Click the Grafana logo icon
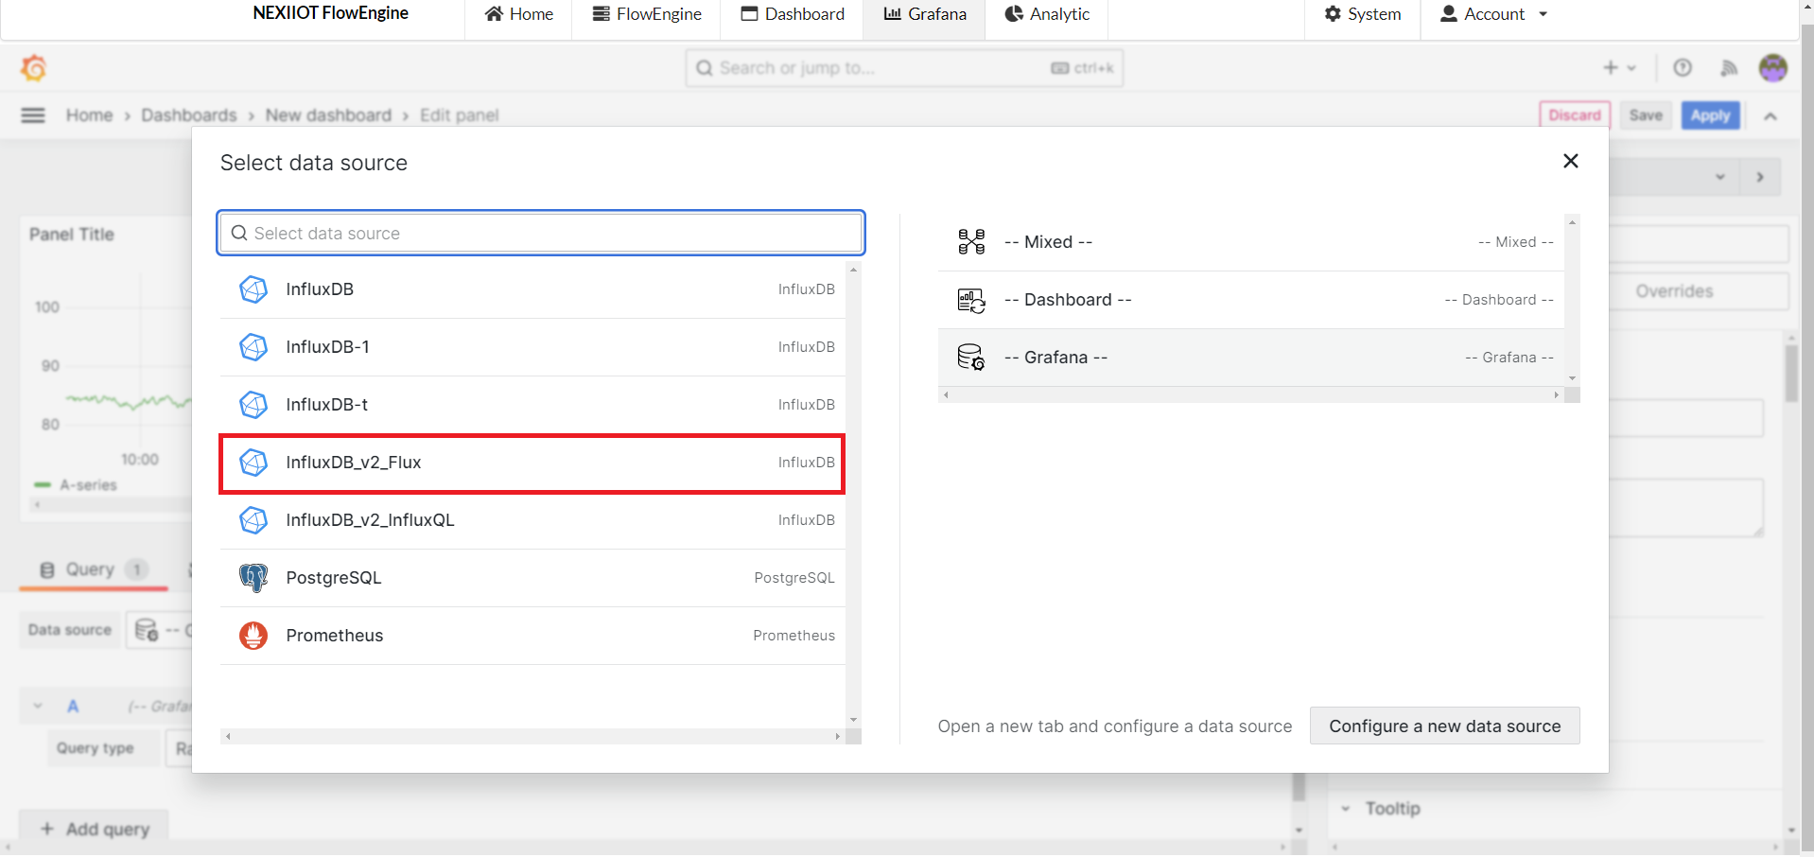The width and height of the screenshot is (1814, 857). coord(34,68)
